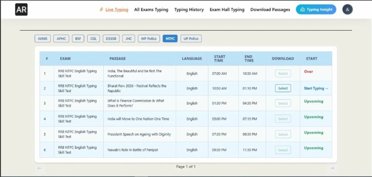This screenshot has width=372, height=177.
Task: Select the AIIMS exam tab
Action: (x=43, y=39)
